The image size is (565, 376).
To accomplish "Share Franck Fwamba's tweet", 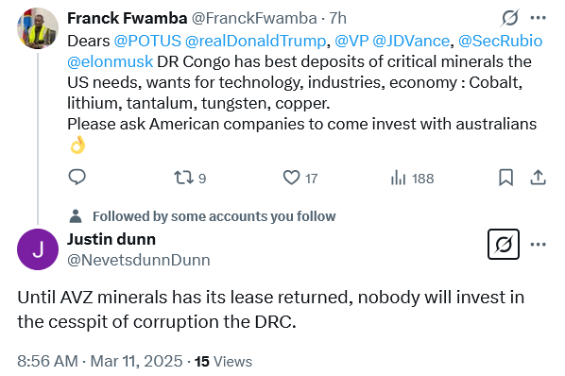I will pos(538,178).
